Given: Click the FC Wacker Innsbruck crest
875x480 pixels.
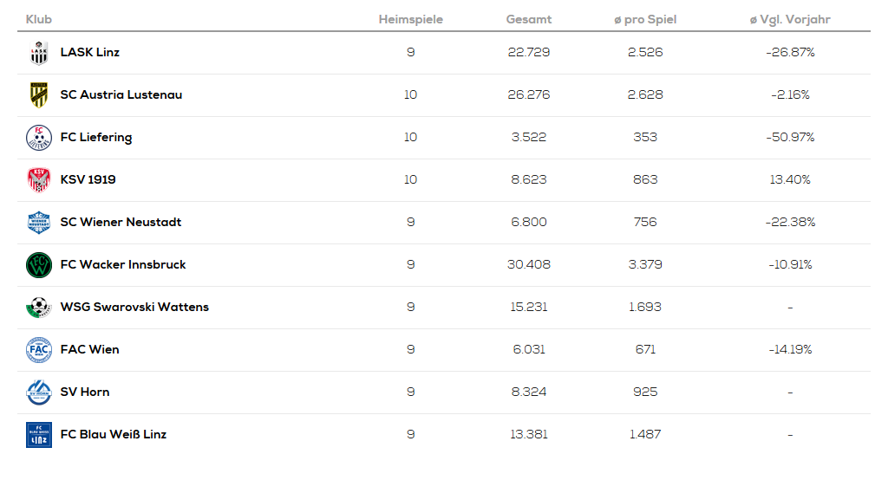Looking at the screenshot, I should tap(39, 265).
